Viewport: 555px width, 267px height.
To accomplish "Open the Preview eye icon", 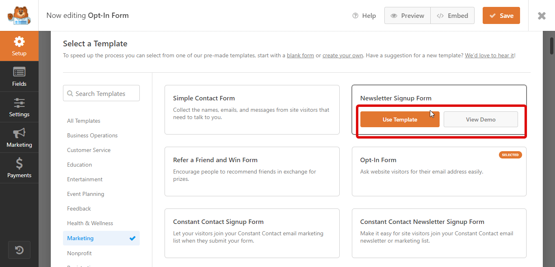I will tap(394, 15).
